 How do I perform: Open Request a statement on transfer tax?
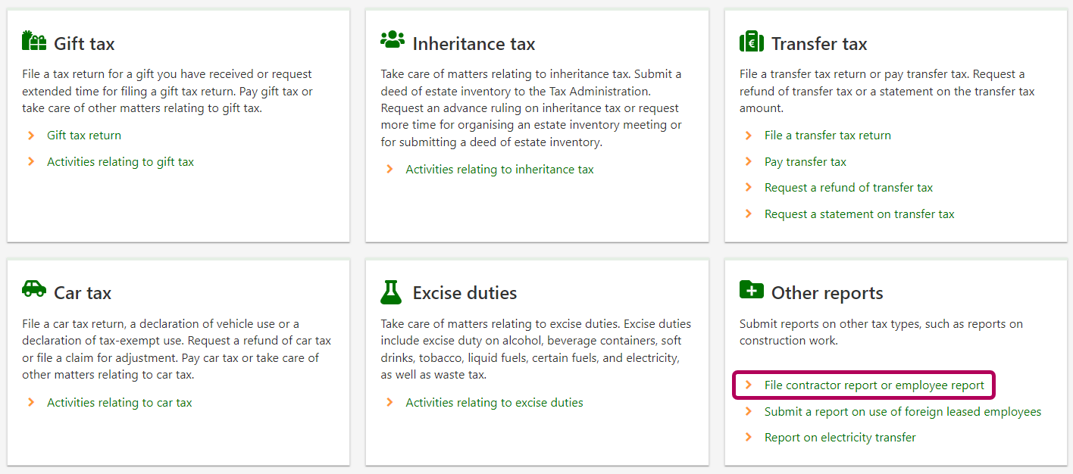click(859, 214)
